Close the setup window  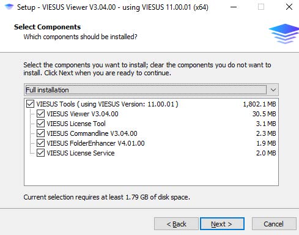(289, 7)
